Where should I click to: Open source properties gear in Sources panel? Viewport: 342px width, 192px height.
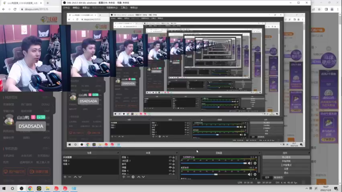(133, 177)
